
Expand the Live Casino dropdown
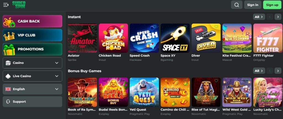coord(33,76)
